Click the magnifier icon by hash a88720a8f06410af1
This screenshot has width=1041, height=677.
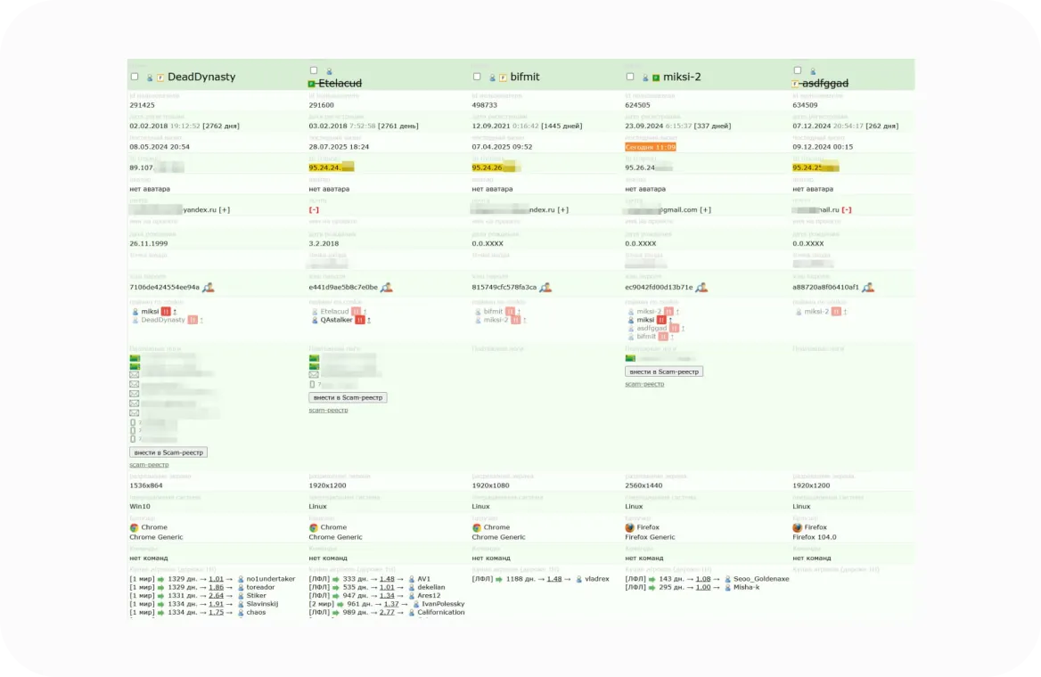(x=867, y=288)
